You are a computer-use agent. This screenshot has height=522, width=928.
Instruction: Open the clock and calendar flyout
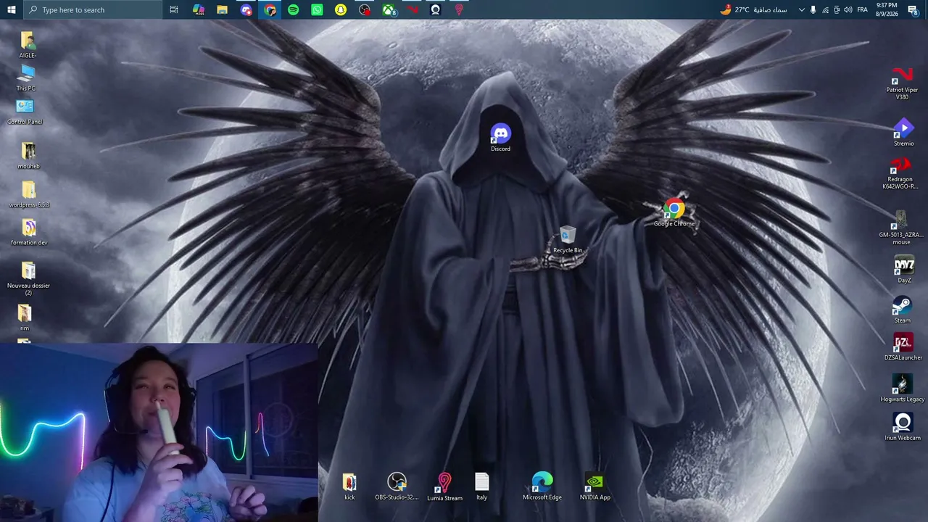pyautogui.click(x=886, y=9)
